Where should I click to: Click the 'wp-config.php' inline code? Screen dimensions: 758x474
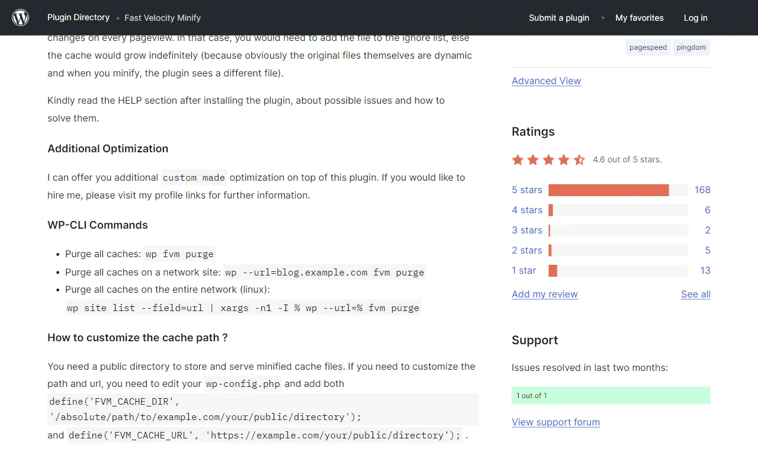click(243, 384)
